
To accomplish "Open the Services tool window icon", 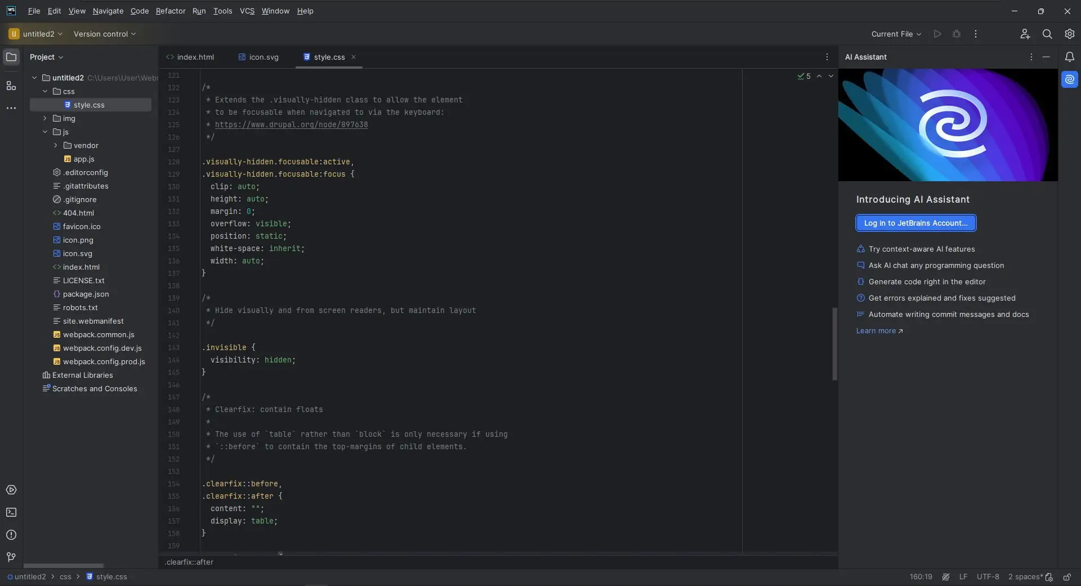I will coord(11,490).
